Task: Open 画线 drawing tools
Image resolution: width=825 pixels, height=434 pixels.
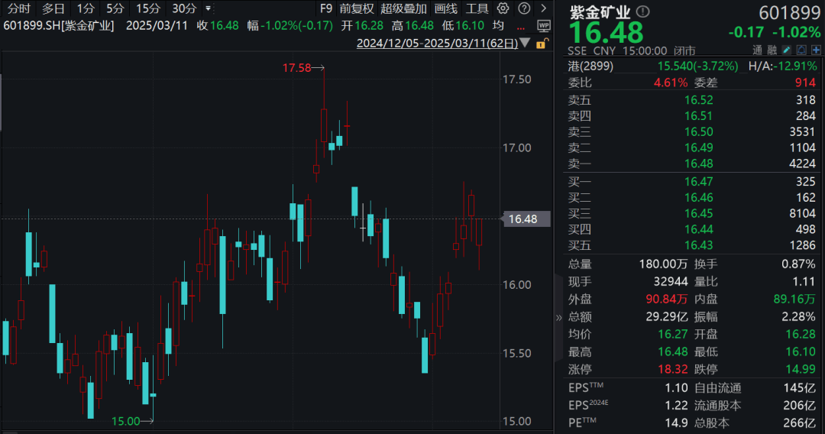Action: (x=446, y=8)
